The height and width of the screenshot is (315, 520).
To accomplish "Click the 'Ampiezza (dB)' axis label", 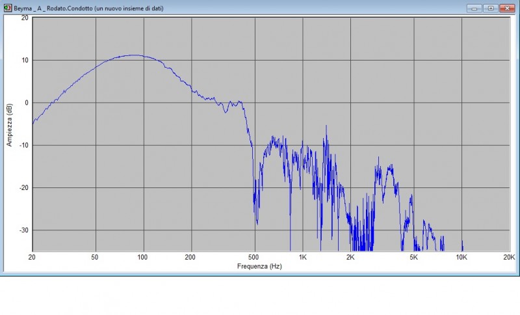I will point(9,125).
